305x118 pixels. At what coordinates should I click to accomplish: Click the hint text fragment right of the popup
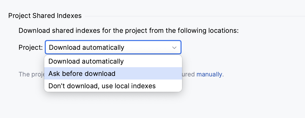(x=189, y=74)
